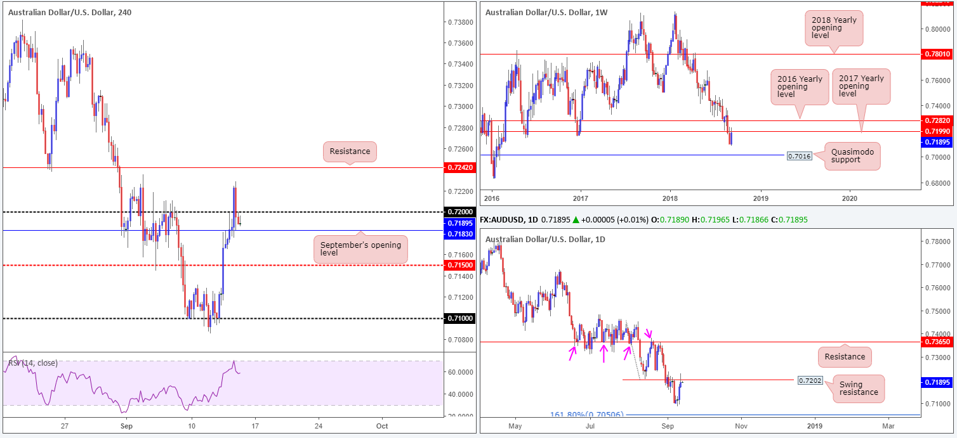Click the black 0.71000 price tag

[x=461, y=318]
